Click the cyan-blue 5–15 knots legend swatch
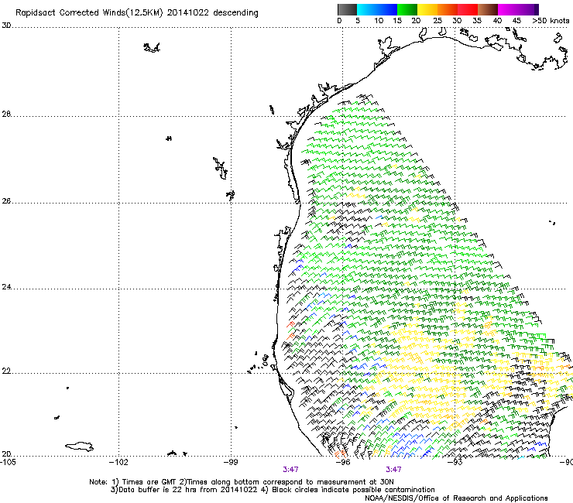The height and width of the screenshot is (503, 573). [x=377, y=9]
